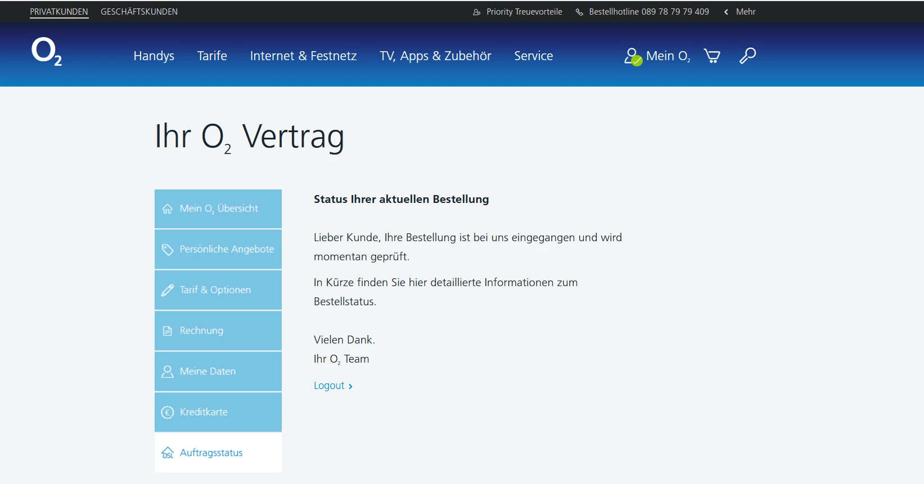Open Kreditkarte in sidebar
924x484 pixels.
[x=218, y=412]
